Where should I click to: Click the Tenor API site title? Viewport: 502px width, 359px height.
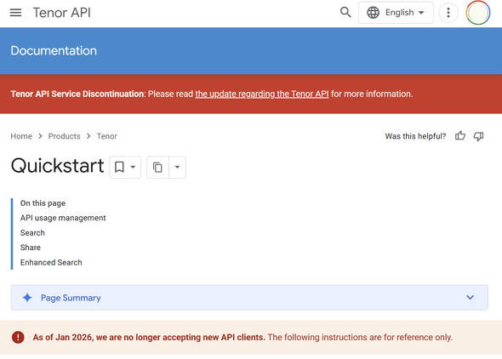pyautogui.click(x=62, y=13)
